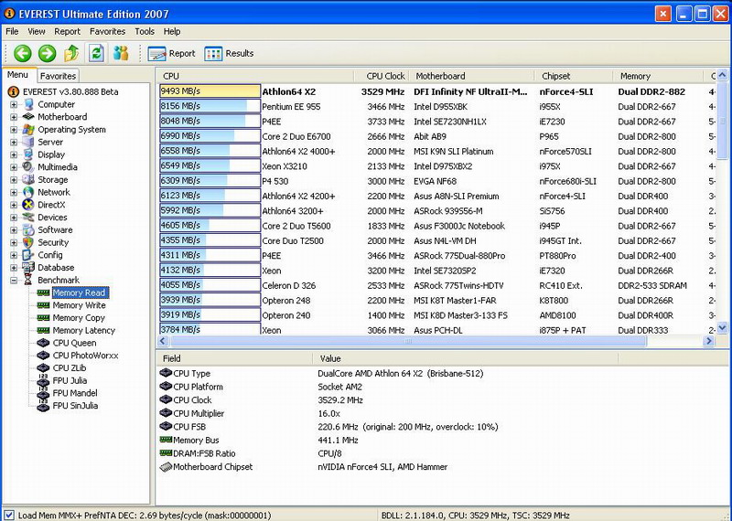Click the 6990 MB/s result bar
This screenshot has width=732, height=521.
[x=210, y=136]
